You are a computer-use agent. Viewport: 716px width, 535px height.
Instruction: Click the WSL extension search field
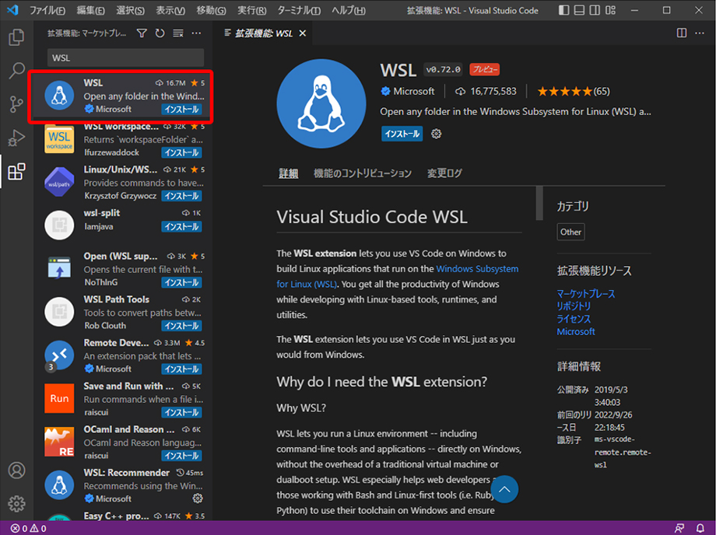point(125,58)
